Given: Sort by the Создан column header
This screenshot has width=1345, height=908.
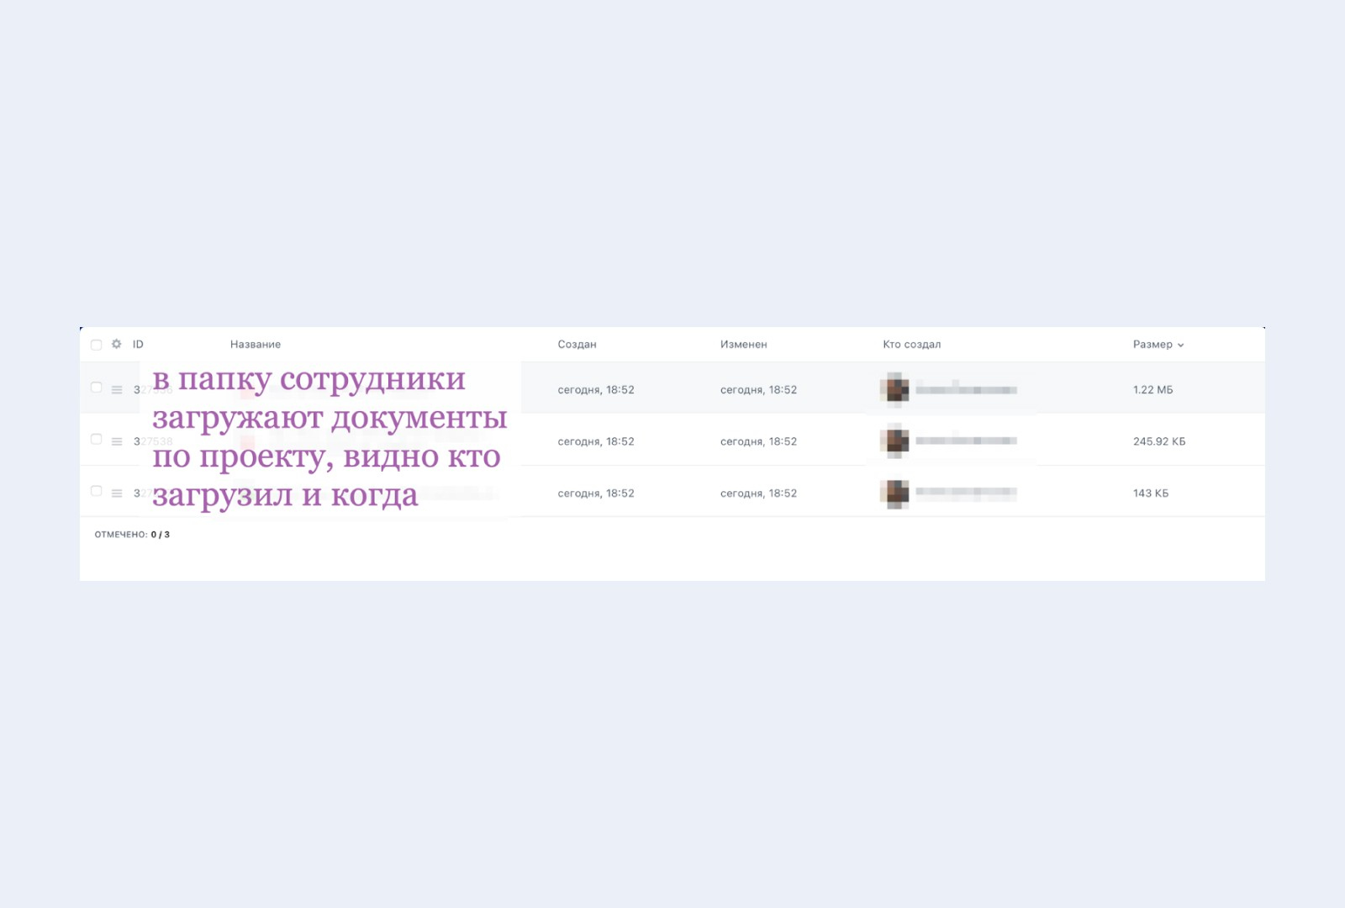Looking at the screenshot, I should (x=577, y=345).
